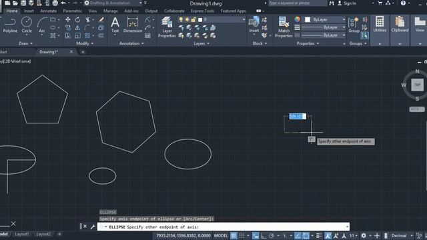Select the Ellipse draw tool
The width and height of the screenshot is (427, 240).
click(53, 27)
